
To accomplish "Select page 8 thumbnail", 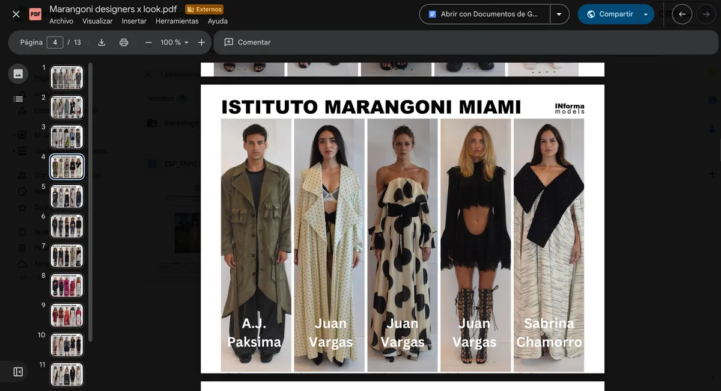I will (x=67, y=285).
